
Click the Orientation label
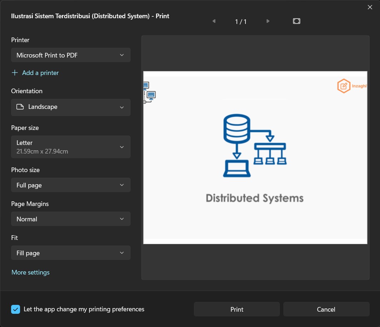pos(27,91)
